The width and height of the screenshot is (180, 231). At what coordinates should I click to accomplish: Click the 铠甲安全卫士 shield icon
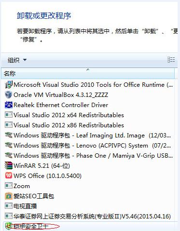click(9, 226)
